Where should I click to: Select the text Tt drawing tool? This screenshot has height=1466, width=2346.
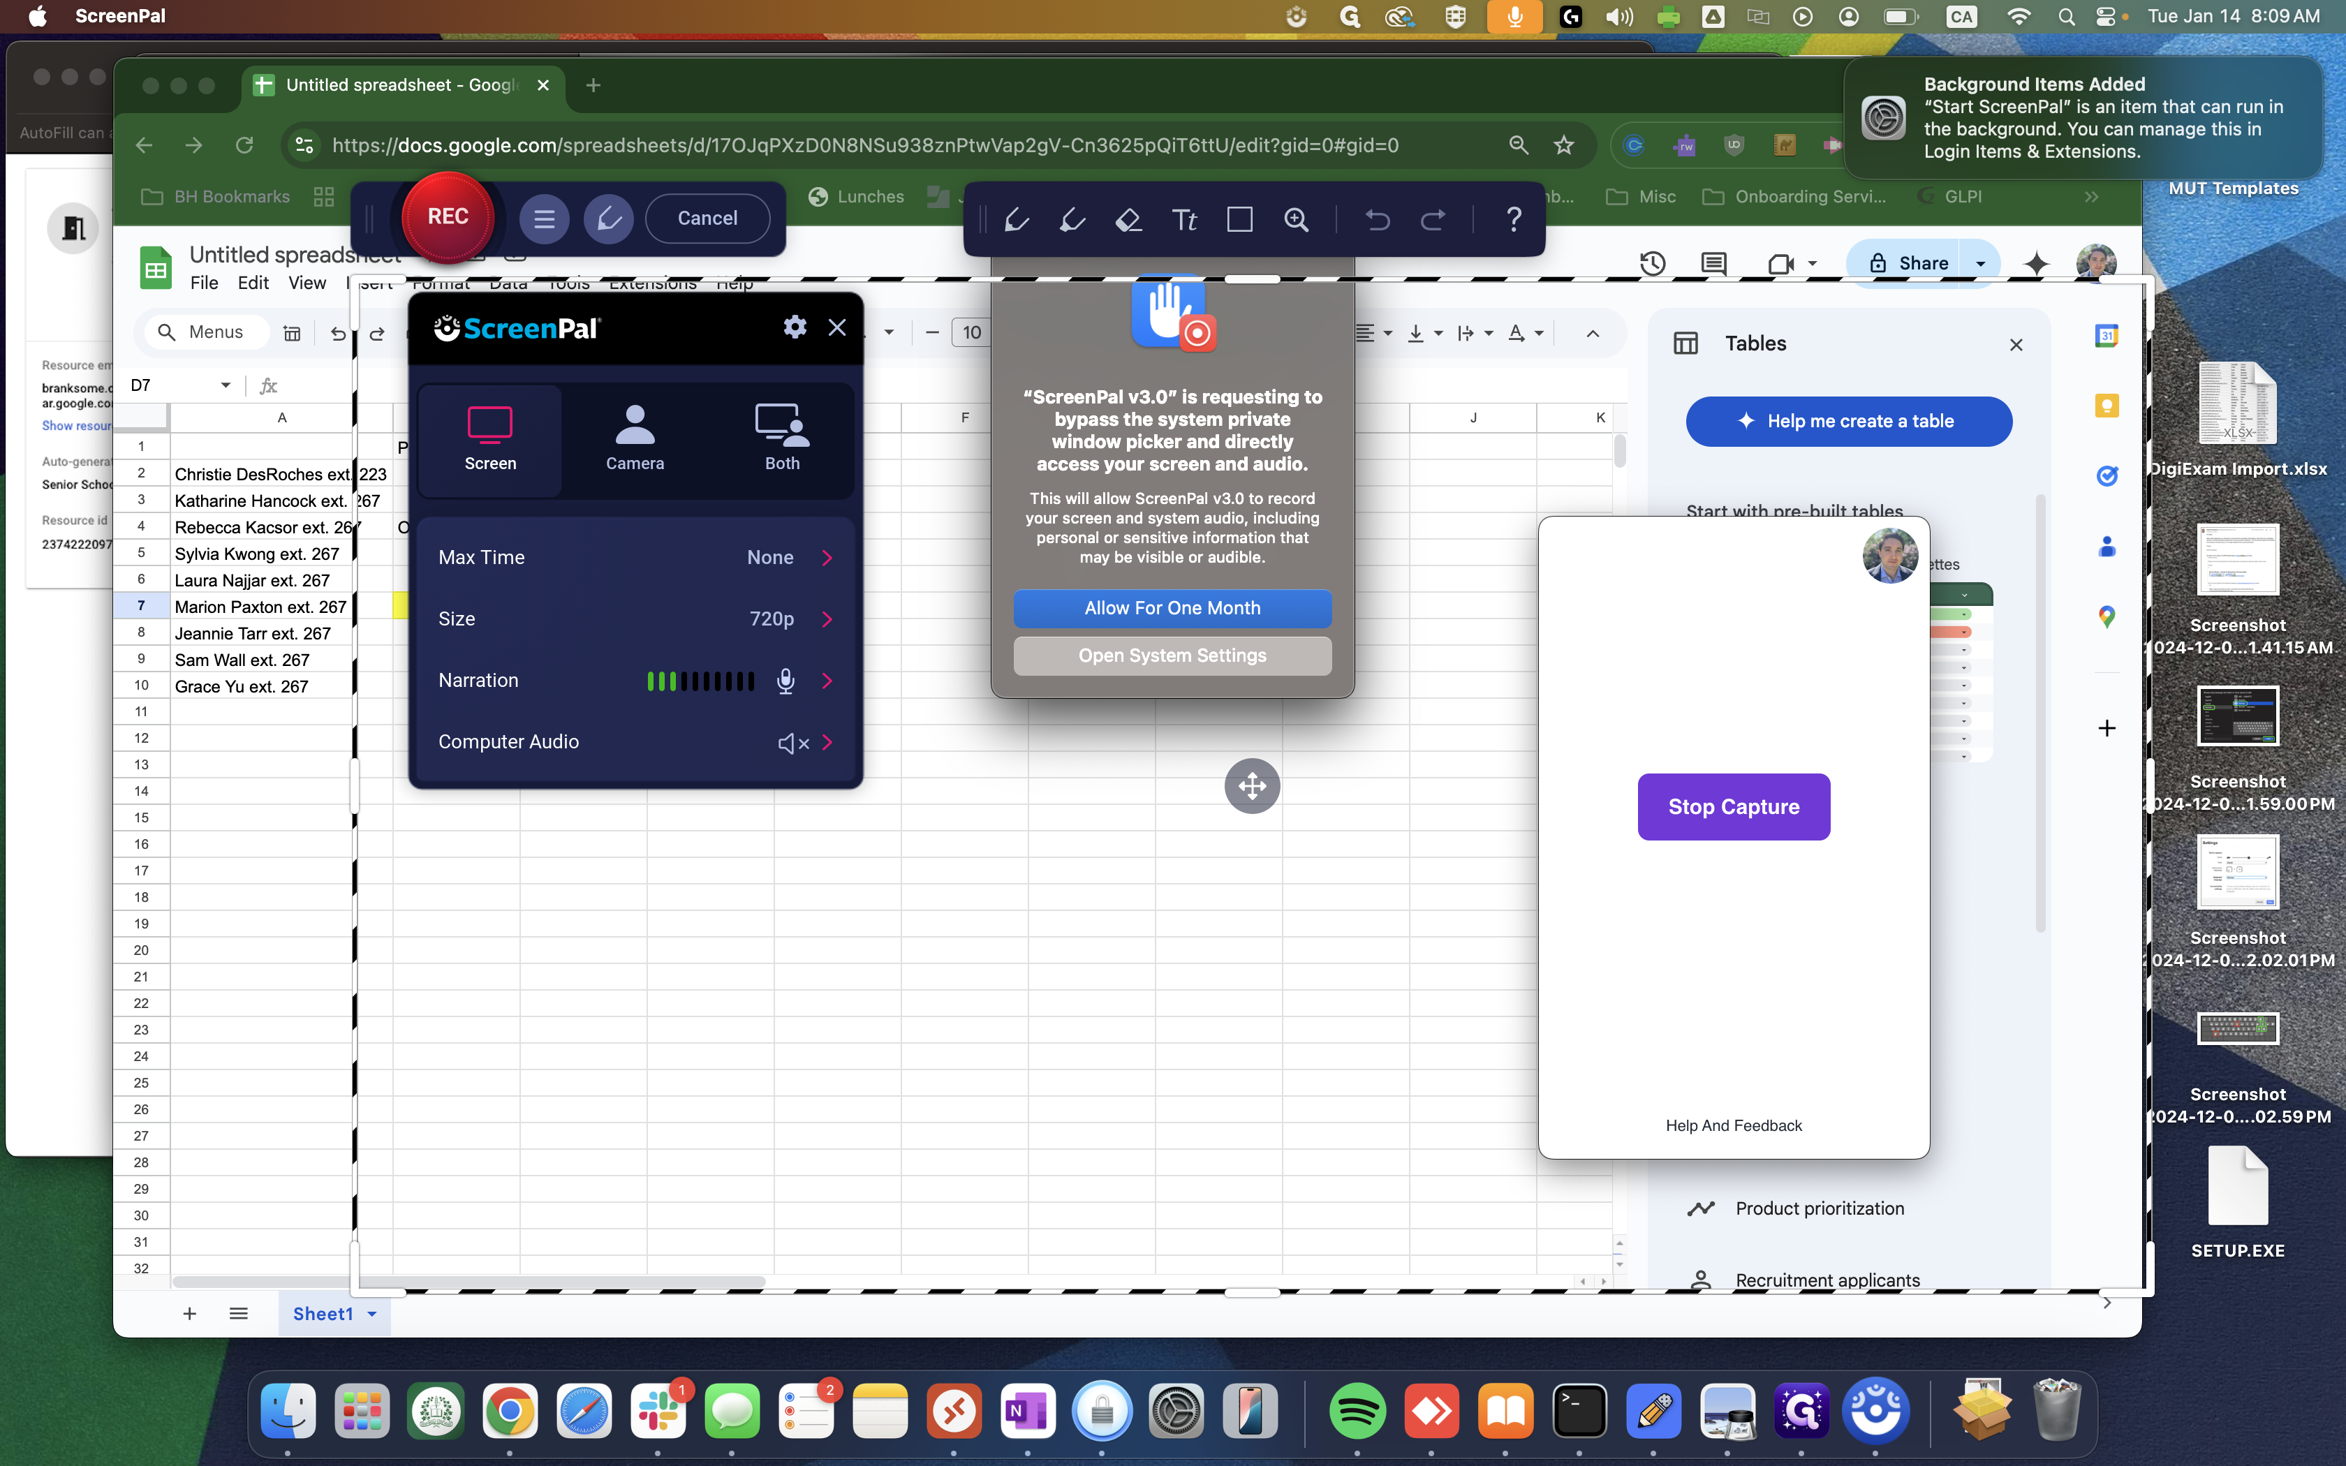tap(1183, 220)
